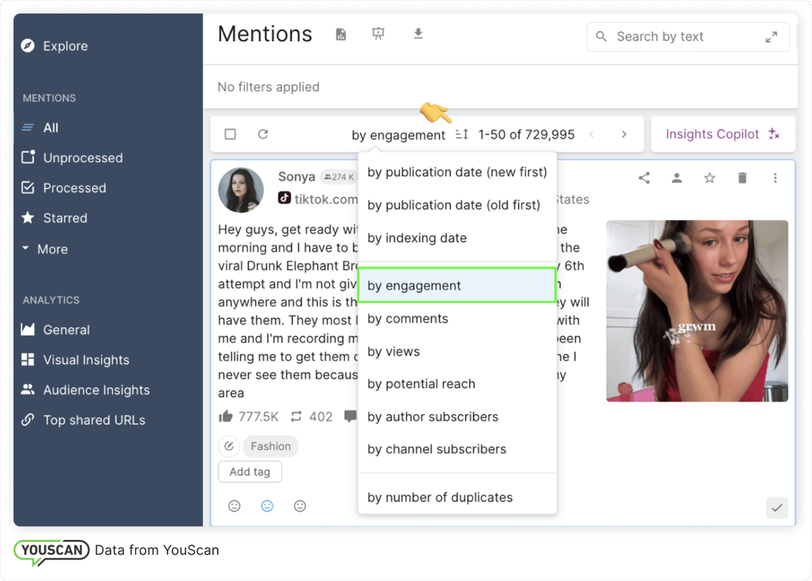Open the report creation icon beside Mentions title
Viewport: 812px width, 581px height.
point(341,35)
